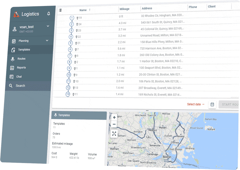
Task: Click the Estimated mileage value 159.9 mi
Action: point(56,147)
